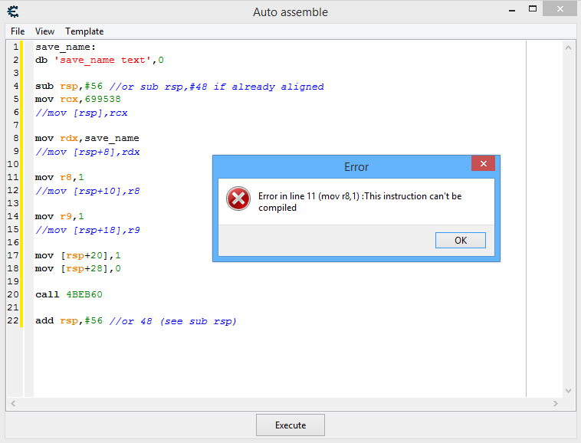The height and width of the screenshot is (443, 581).
Task: Click the horizontal scrollbar right arrow
Action: click(x=556, y=403)
